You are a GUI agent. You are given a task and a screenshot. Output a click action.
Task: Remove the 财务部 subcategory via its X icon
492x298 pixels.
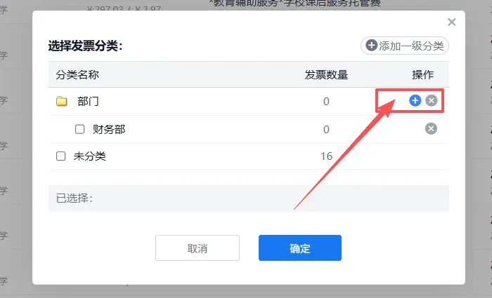(x=432, y=128)
